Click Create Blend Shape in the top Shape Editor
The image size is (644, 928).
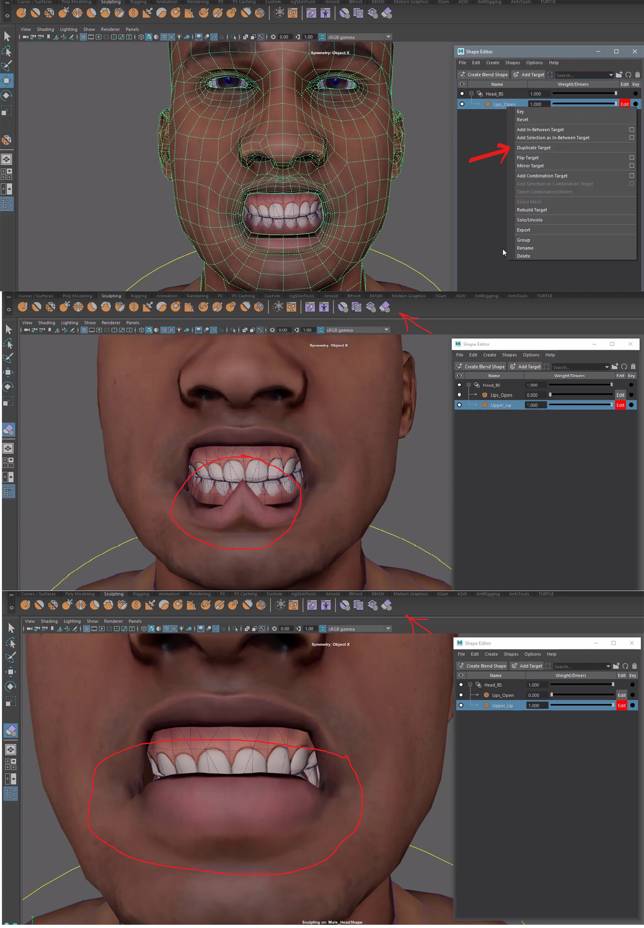(483, 75)
